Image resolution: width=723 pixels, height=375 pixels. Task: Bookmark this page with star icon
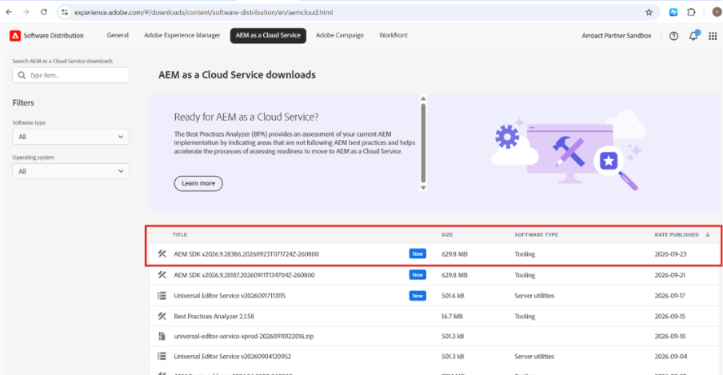649,13
